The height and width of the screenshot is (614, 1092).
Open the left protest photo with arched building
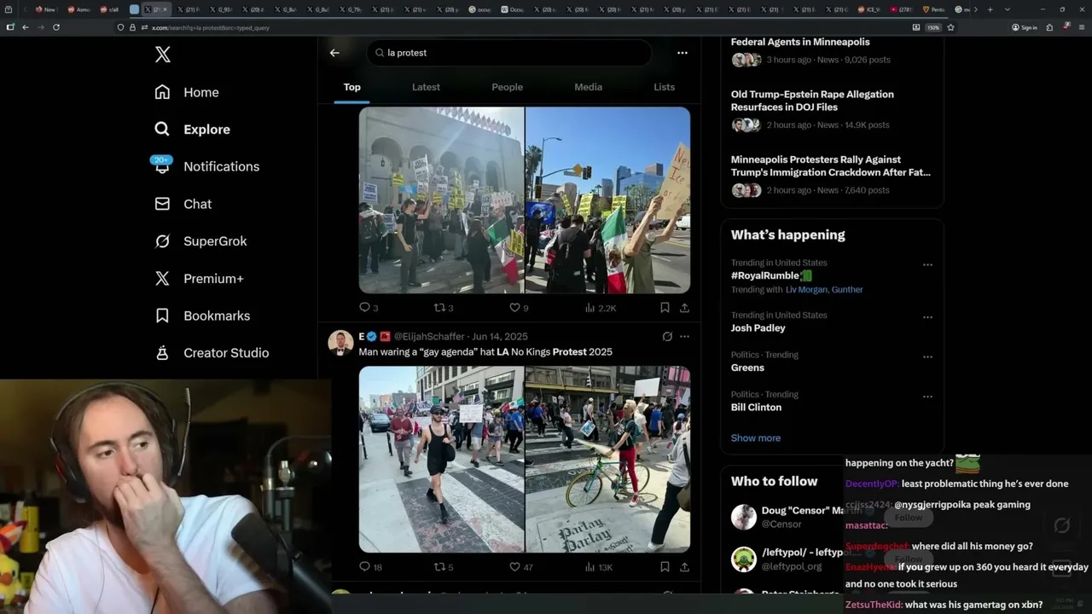[441, 200]
